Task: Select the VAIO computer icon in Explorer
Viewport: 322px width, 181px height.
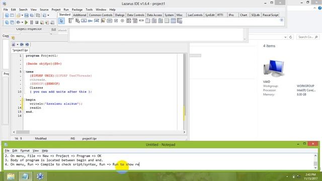Action: (x=274, y=68)
